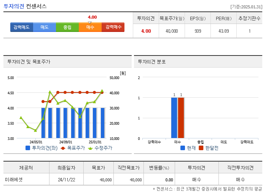Click the '미래에셋' provider cell
Image resolution: width=263 pixels, height=192 pixels.
coord(14,179)
